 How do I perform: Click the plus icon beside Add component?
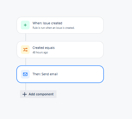(x=24, y=94)
